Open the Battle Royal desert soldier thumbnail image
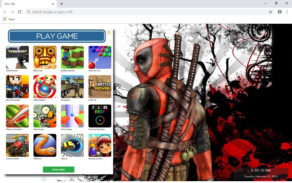Viewport: 292px width, 183px height. click(100, 86)
